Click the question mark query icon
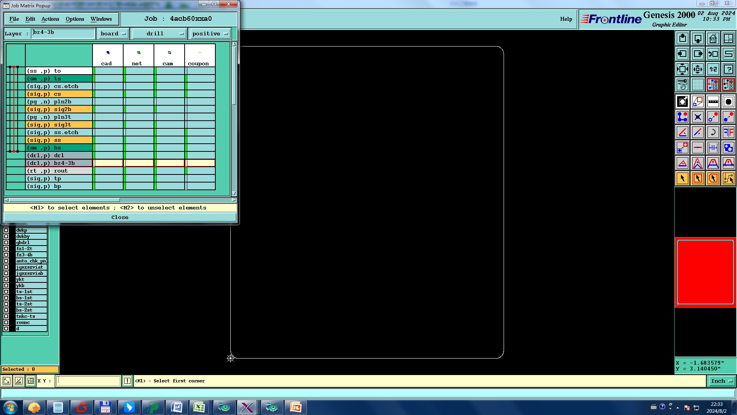The width and height of the screenshot is (737, 415). click(728, 69)
